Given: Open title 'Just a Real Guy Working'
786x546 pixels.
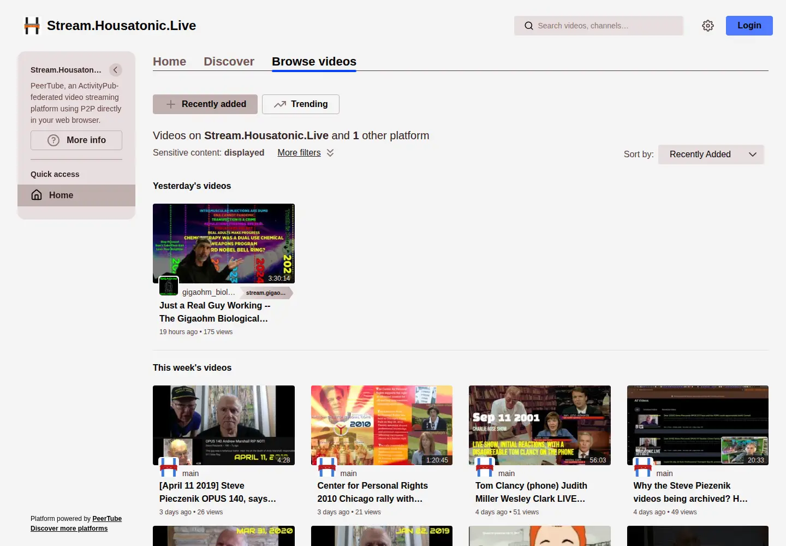Looking at the screenshot, I should 215,312.
